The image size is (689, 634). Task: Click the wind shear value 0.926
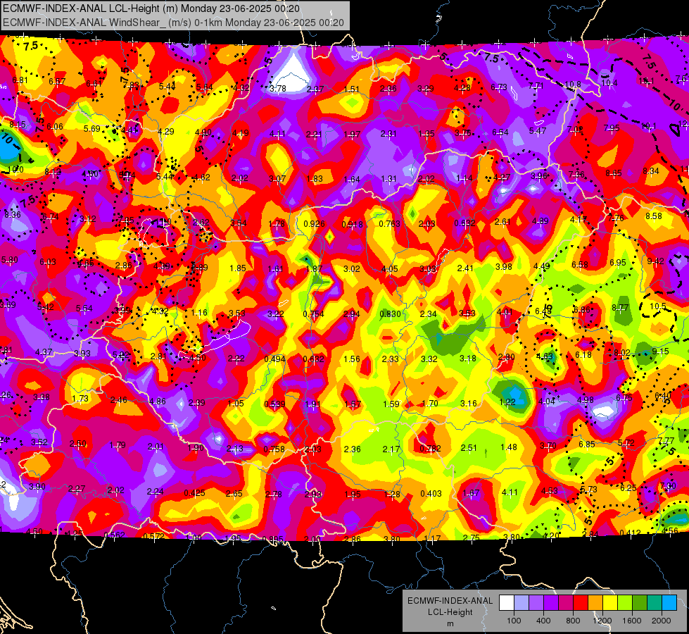(x=314, y=223)
